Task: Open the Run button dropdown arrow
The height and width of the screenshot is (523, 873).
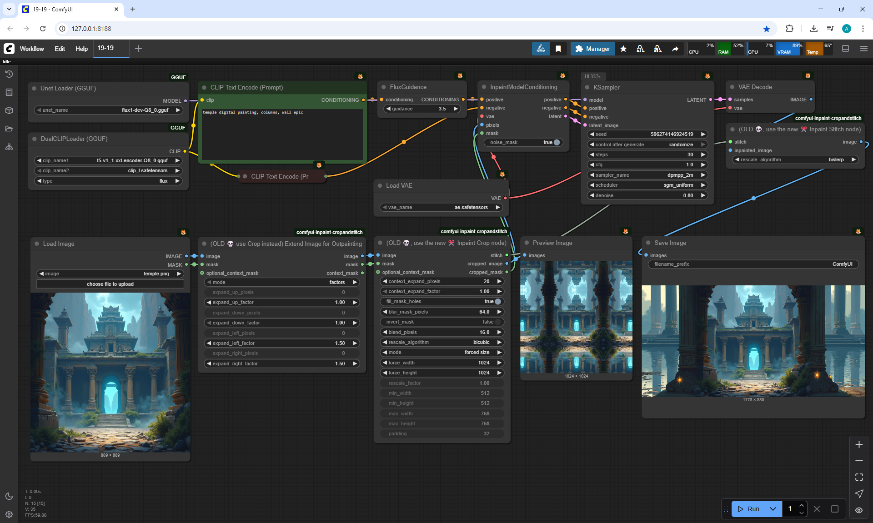Action: [773, 509]
